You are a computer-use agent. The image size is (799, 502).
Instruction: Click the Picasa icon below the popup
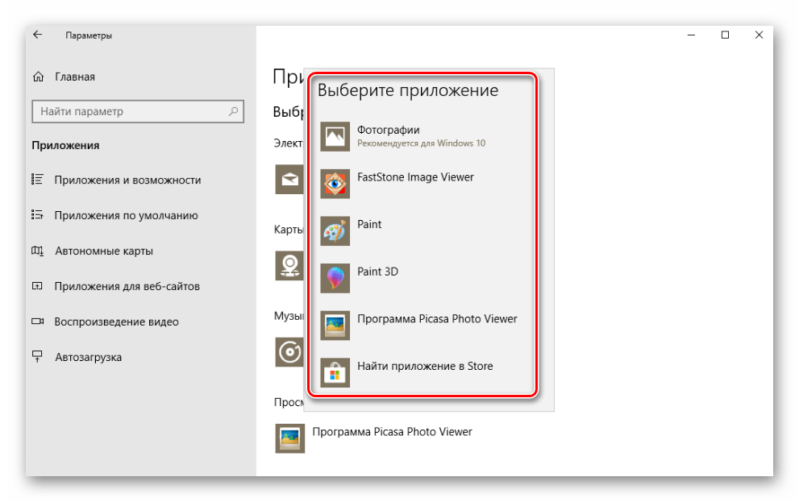[x=290, y=438]
